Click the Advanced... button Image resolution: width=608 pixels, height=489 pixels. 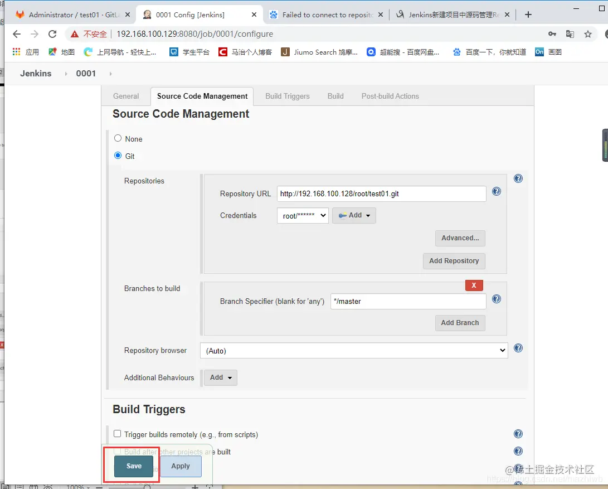click(x=460, y=238)
